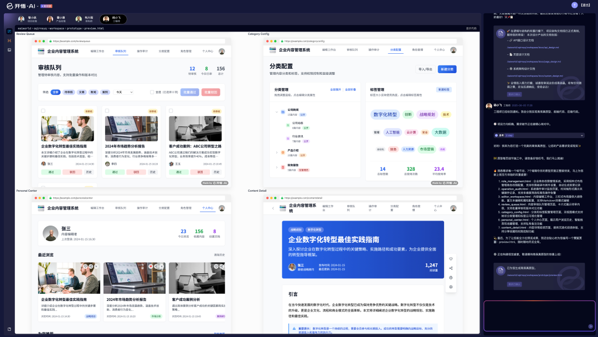Screen dimensions: 598x337
Task: Click 历史 on the 客户成功案例 review card
Action: (x=216, y=172)
